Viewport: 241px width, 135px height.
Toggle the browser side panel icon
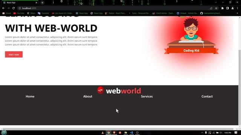(227, 8)
